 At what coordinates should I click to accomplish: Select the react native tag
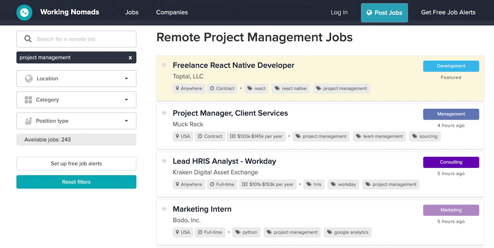point(291,88)
